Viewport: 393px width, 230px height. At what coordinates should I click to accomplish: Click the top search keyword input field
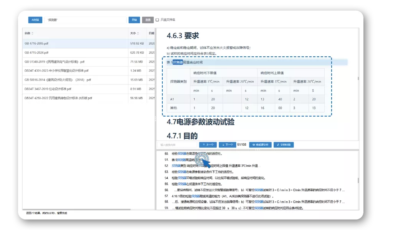click(85, 20)
